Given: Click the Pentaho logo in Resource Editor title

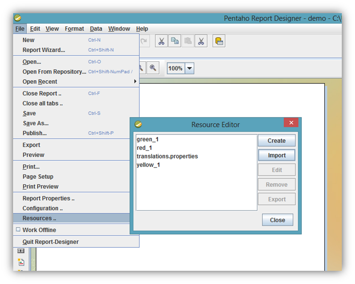Looking at the screenshot, I should coord(138,125).
